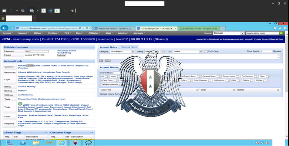Click the green WHM Tools icon
This screenshot has height=146, width=289.
click(20, 104)
